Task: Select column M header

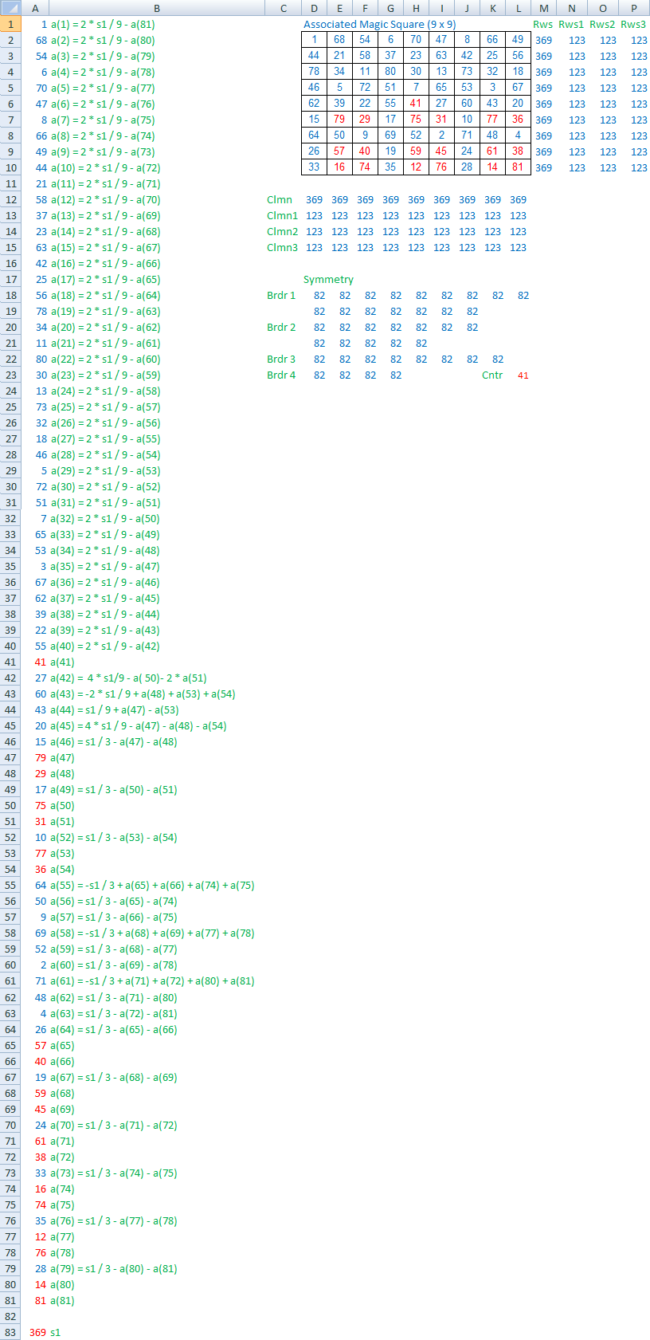Action: pos(544,8)
